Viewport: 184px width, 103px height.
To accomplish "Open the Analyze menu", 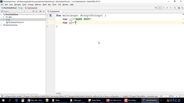I will tap(31, 5).
